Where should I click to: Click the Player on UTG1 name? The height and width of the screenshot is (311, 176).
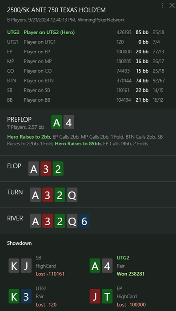tap(40, 42)
